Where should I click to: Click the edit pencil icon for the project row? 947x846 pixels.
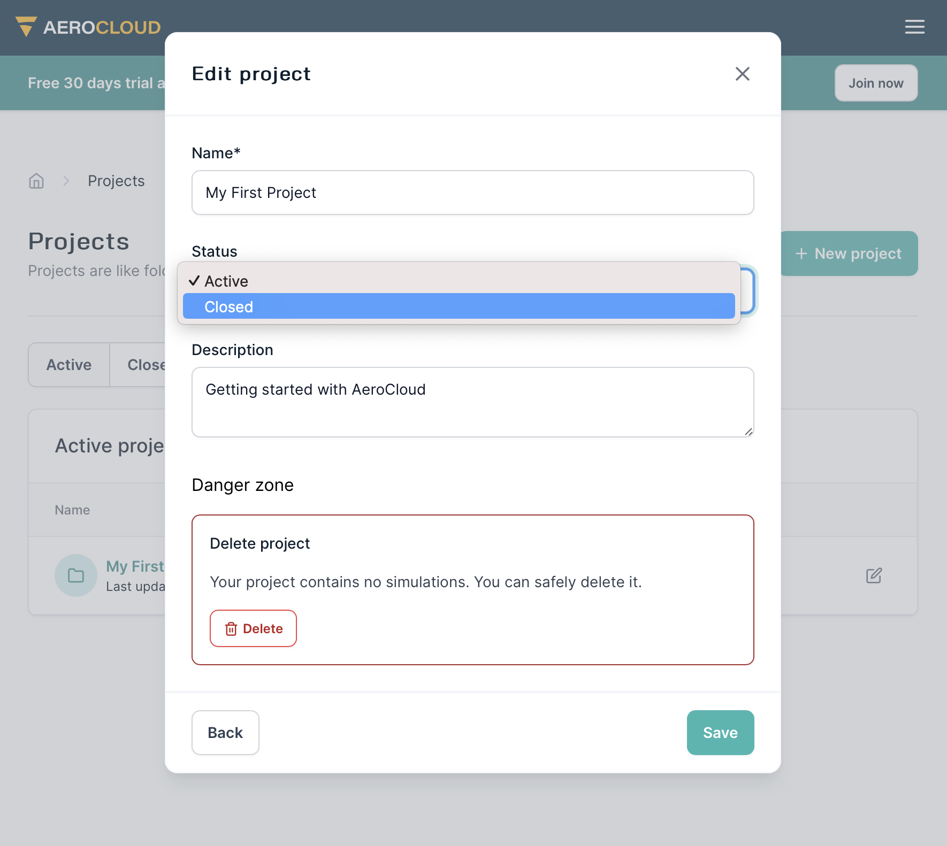tap(874, 575)
